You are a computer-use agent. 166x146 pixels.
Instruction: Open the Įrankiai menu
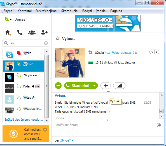[101, 11]
